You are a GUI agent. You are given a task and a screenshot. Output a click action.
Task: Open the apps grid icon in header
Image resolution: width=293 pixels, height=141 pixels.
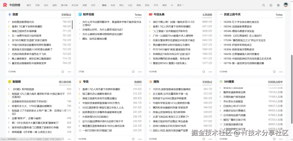click(x=278, y=5)
